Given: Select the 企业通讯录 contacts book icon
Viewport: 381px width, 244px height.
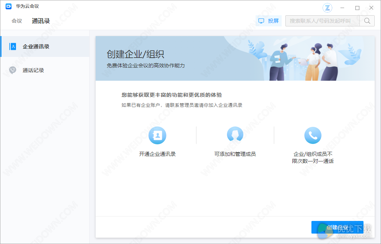Looking at the screenshot, I should (x=13, y=46).
